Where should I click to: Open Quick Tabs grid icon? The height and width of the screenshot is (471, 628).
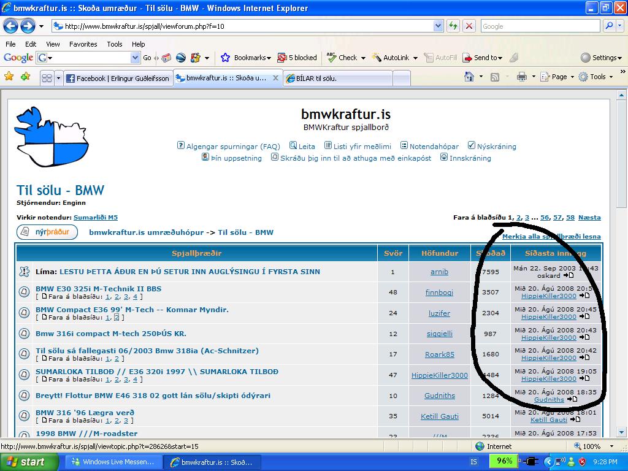click(x=47, y=78)
